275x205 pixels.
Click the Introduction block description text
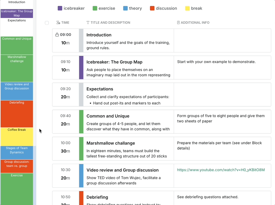point(128,45)
